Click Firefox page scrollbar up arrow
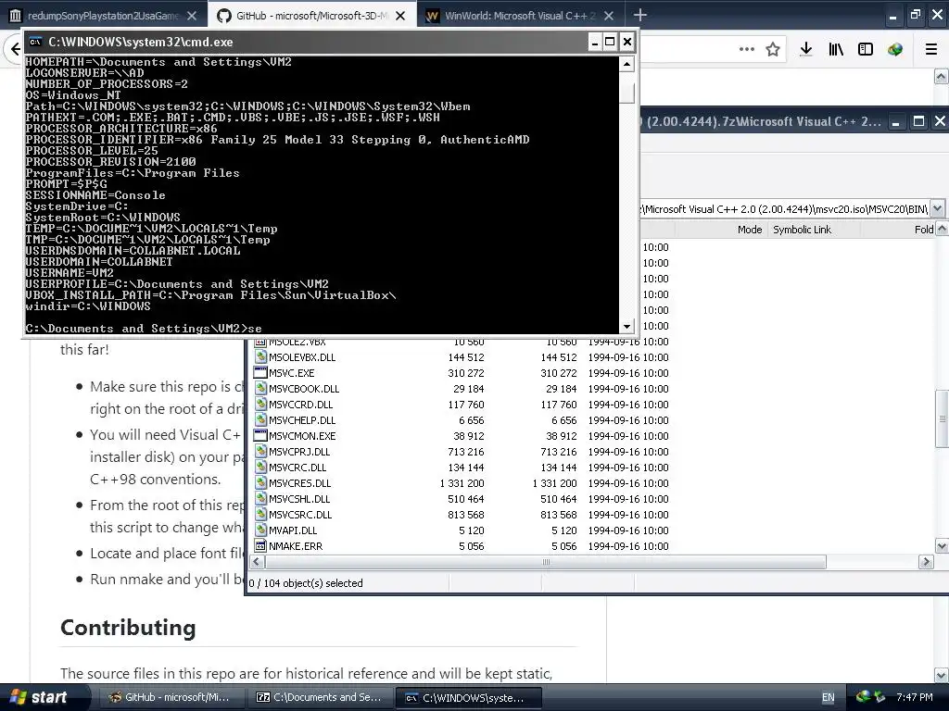The height and width of the screenshot is (711, 949). click(942, 76)
